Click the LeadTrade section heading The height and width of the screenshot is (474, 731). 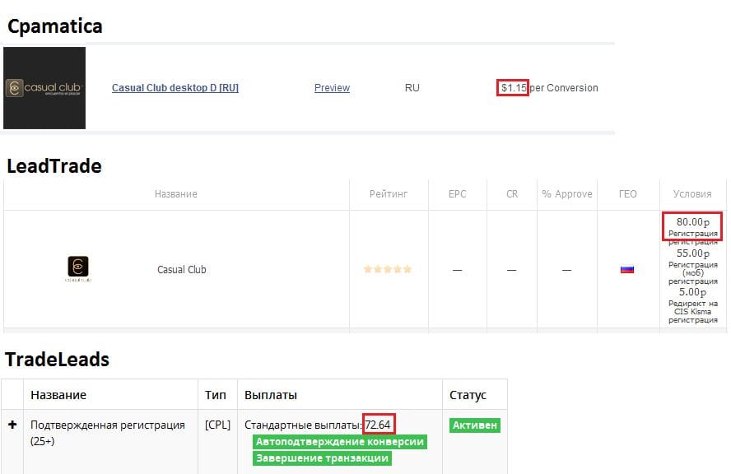(54, 166)
